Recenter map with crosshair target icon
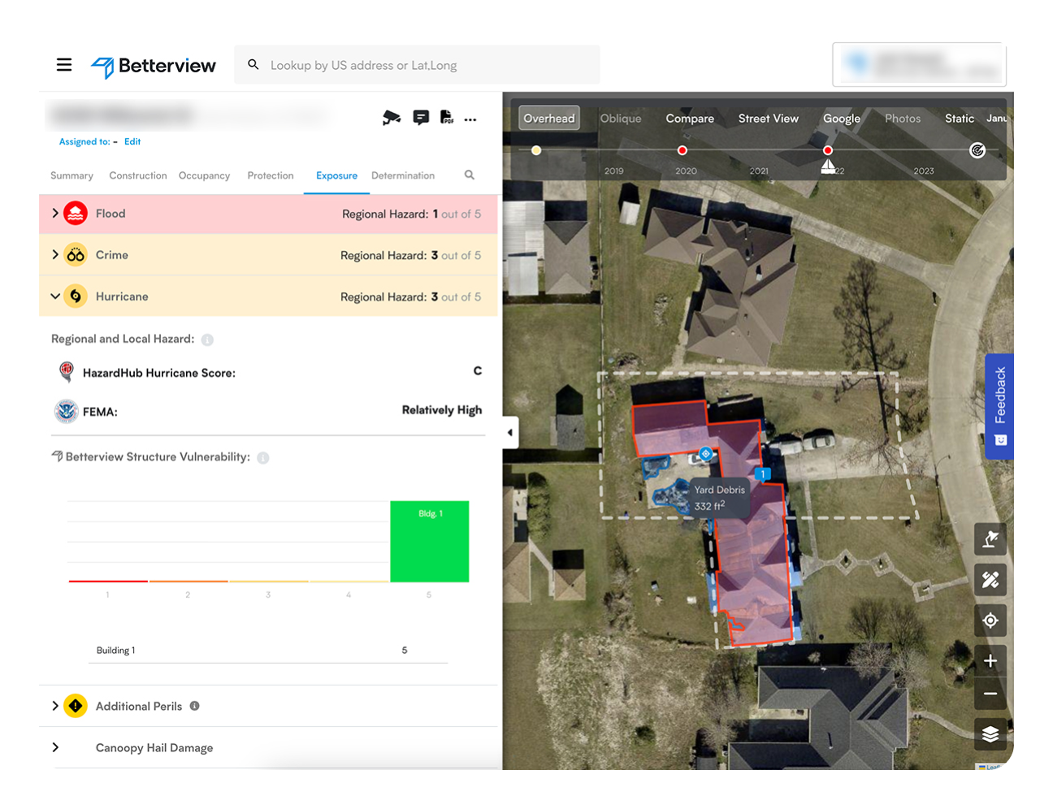This screenshot has height=809, width=1053. [x=990, y=621]
